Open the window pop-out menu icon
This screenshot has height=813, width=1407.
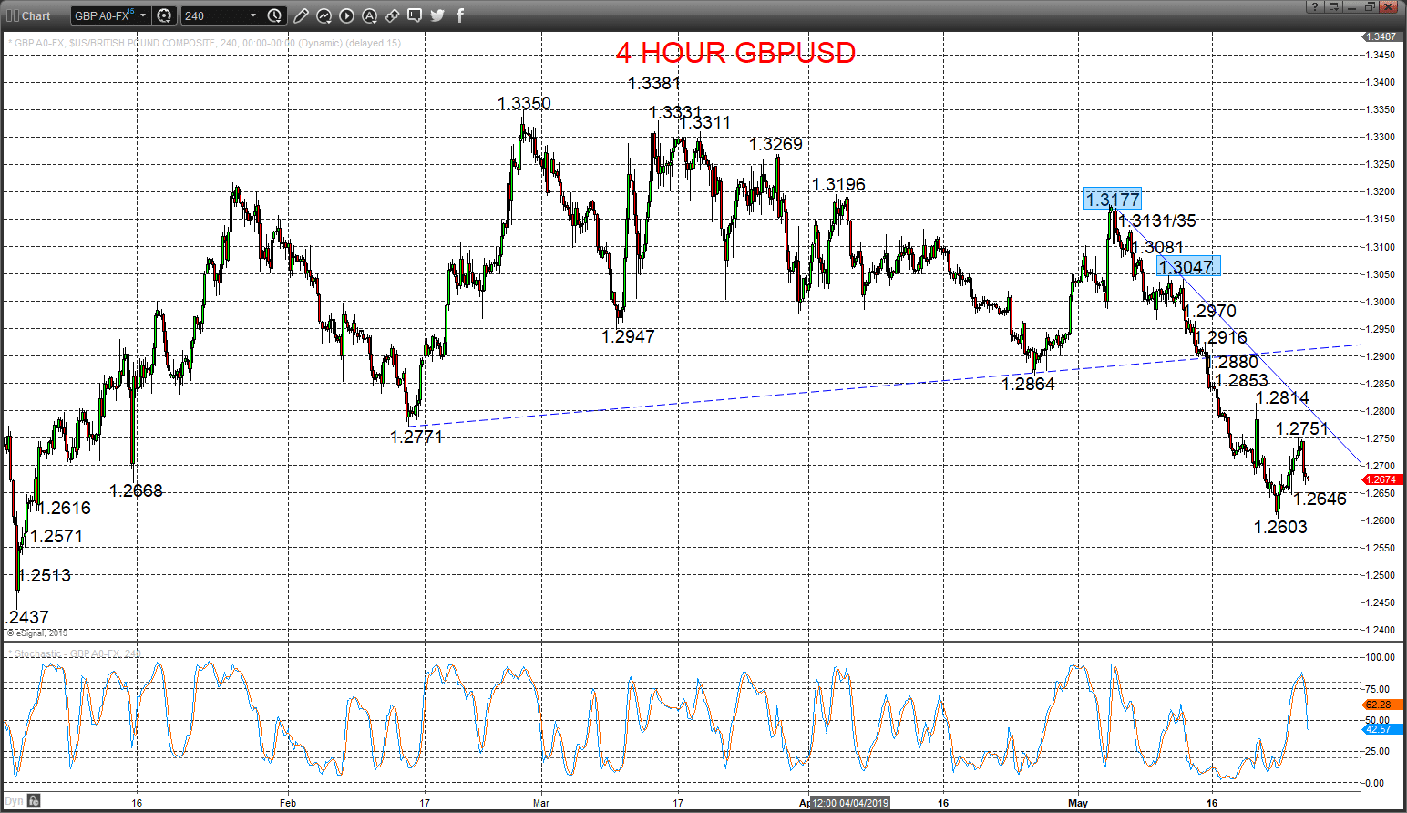click(1333, 6)
